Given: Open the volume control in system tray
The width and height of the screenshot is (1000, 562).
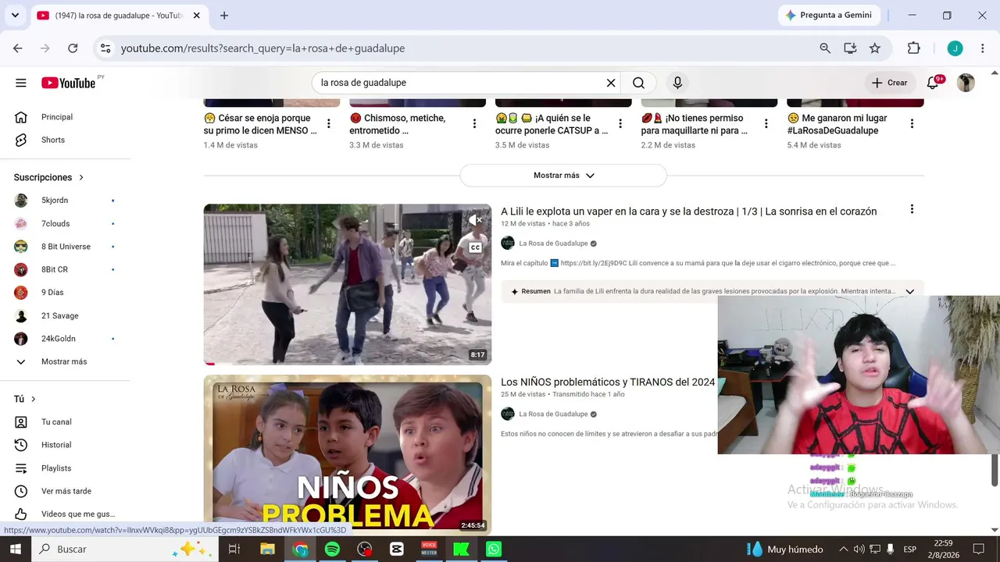Looking at the screenshot, I should coord(859,550).
